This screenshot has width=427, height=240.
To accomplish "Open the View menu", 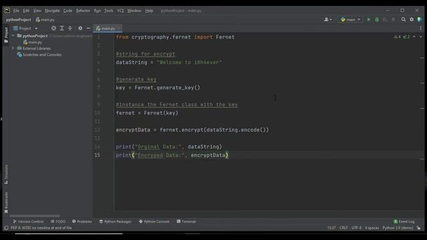I will coord(37,11).
